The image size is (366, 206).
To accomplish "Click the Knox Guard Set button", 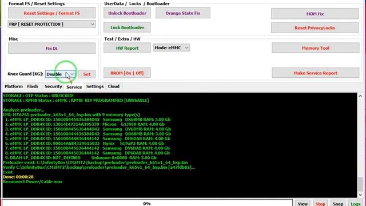I will point(86,74).
